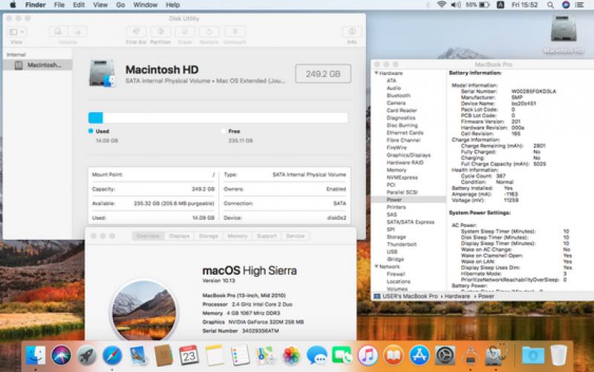Open the Window menu
Image resolution: width=594 pixels, height=372 pixels.
(x=145, y=5)
